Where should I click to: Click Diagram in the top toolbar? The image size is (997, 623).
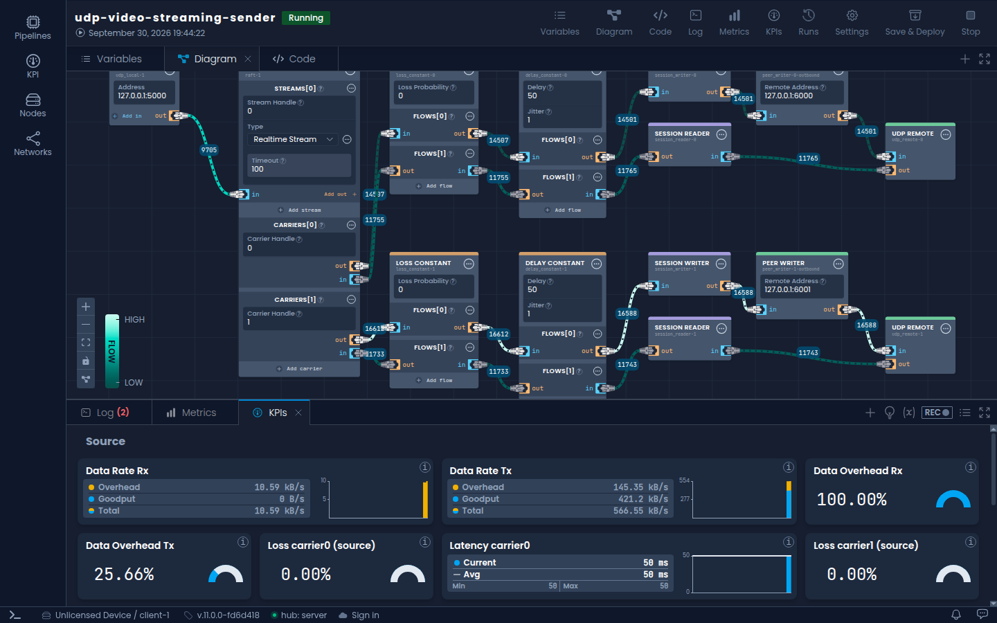pos(614,23)
